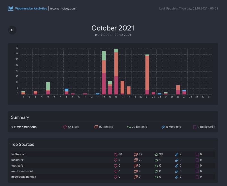Click the mentions link icon in microeducate.tech row
This screenshot has width=227, height=186.
coord(176,177)
